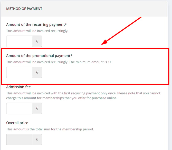Click the 'Amount of the promotional payment*' label
172x150 pixels.
tap(39, 56)
